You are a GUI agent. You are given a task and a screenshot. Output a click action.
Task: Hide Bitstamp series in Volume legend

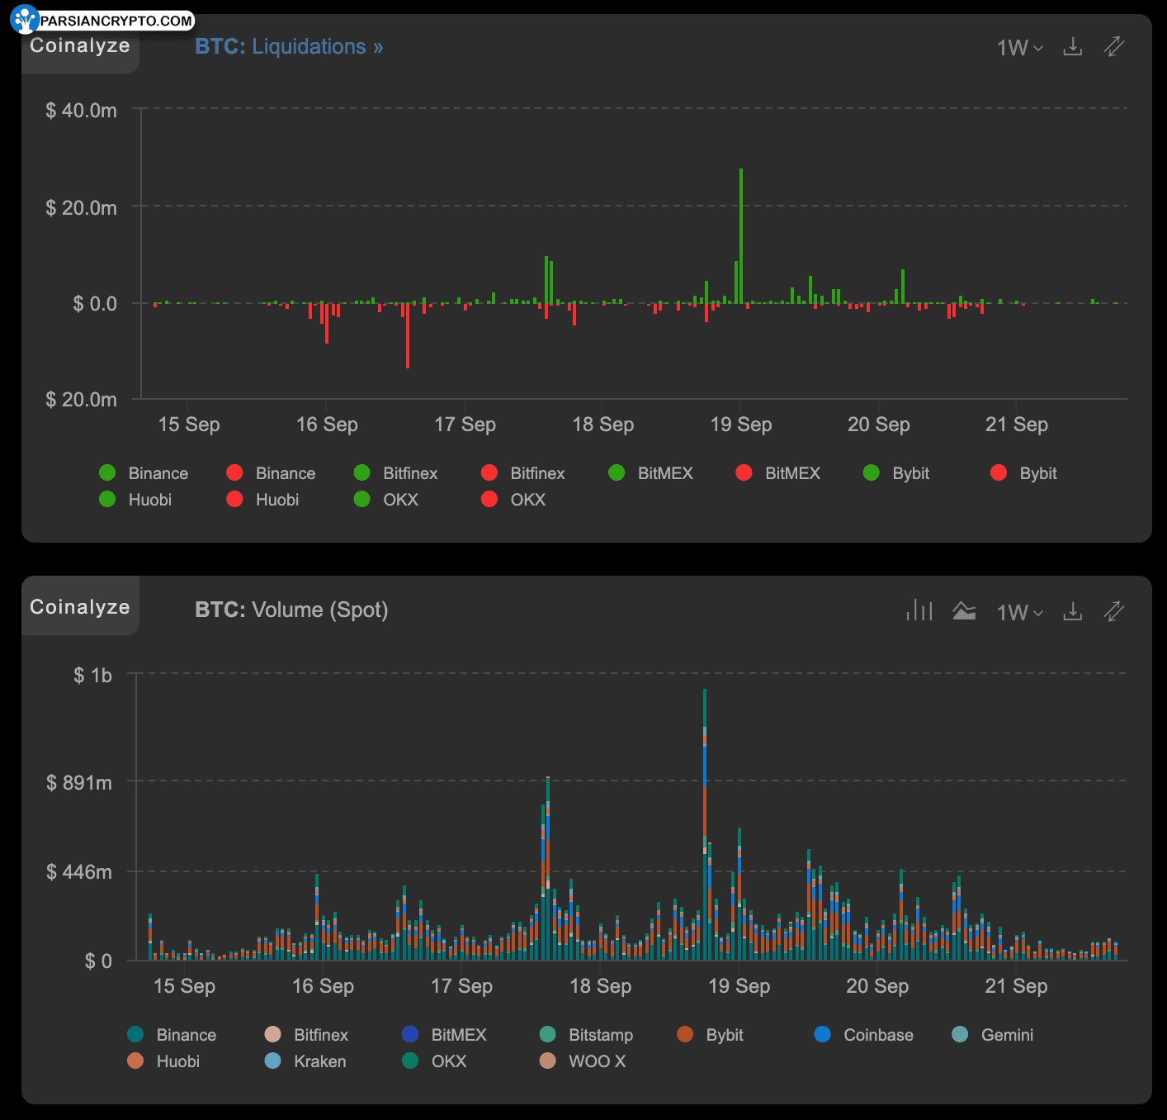(586, 1035)
